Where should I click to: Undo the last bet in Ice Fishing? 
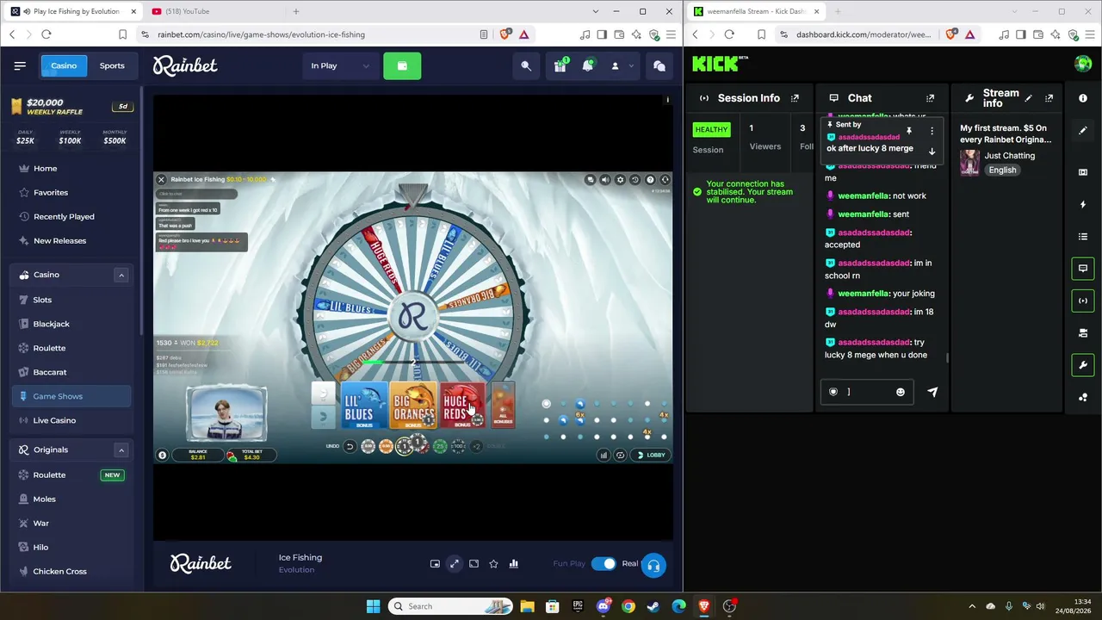tap(350, 446)
